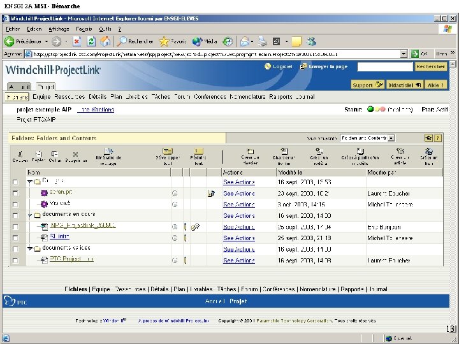Click the Développer tout icon
This screenshot has height=344, width=459.
point(168,151)
